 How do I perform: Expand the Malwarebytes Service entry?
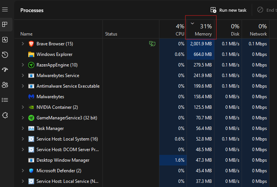click(x=23, y=76)
